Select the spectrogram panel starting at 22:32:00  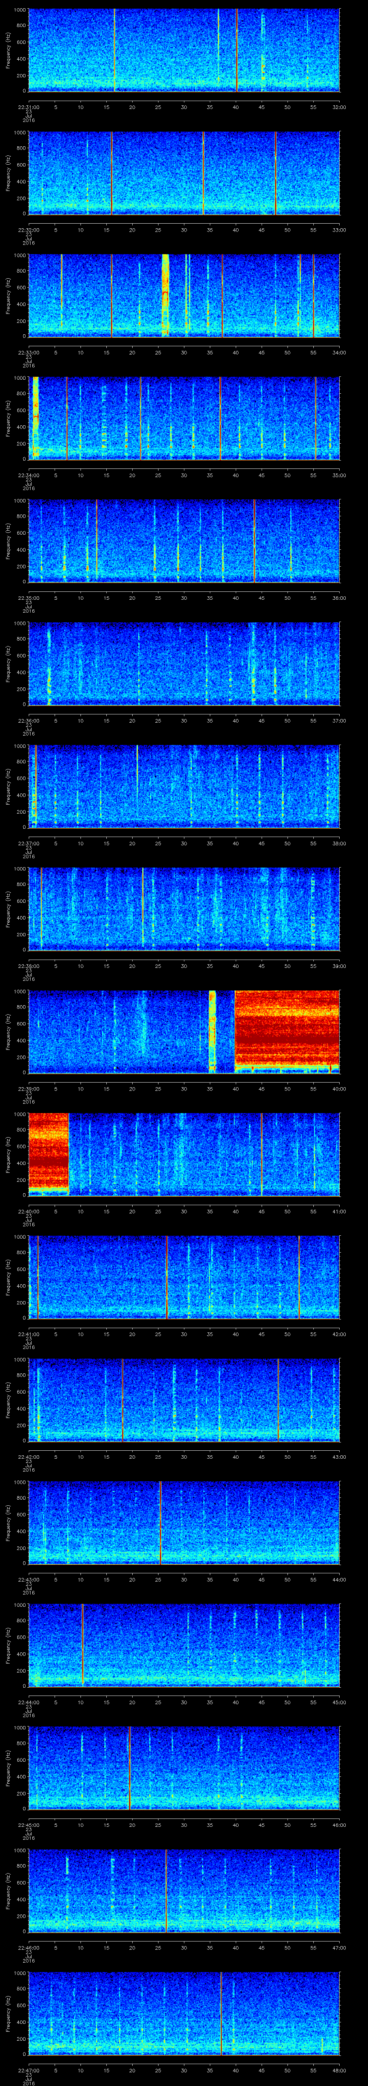coord(184,173)
